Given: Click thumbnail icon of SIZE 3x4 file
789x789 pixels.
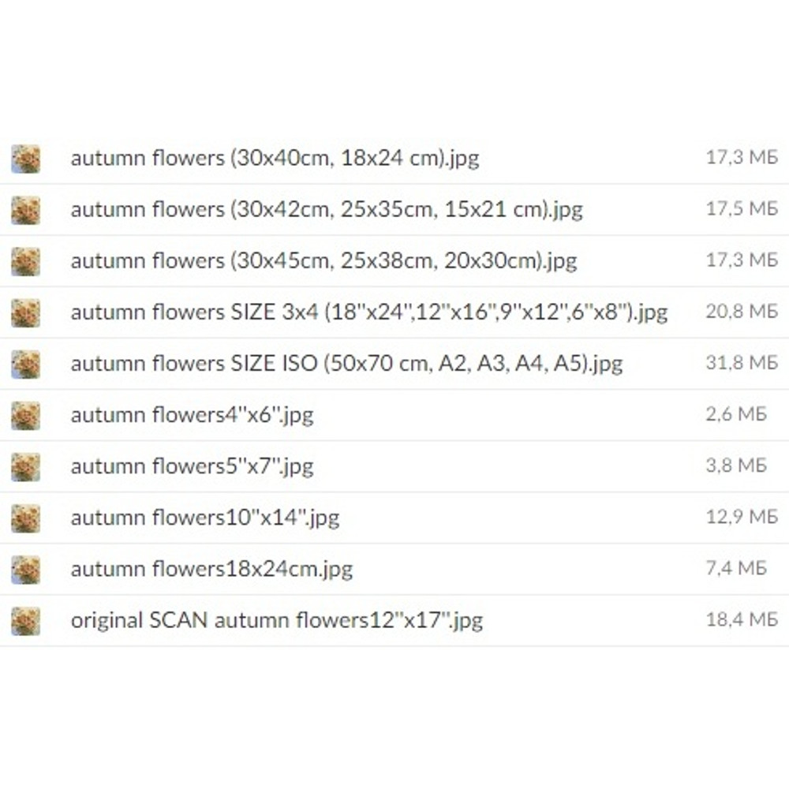Looking at the screenshot, I should (x=26, y=312).
